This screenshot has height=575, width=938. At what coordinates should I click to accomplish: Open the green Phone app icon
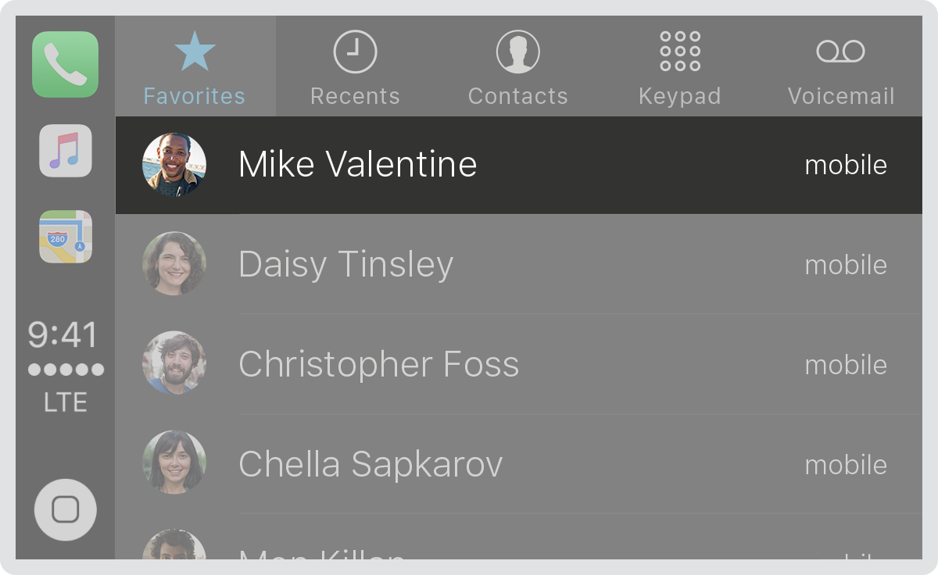(x=66, y=64)
